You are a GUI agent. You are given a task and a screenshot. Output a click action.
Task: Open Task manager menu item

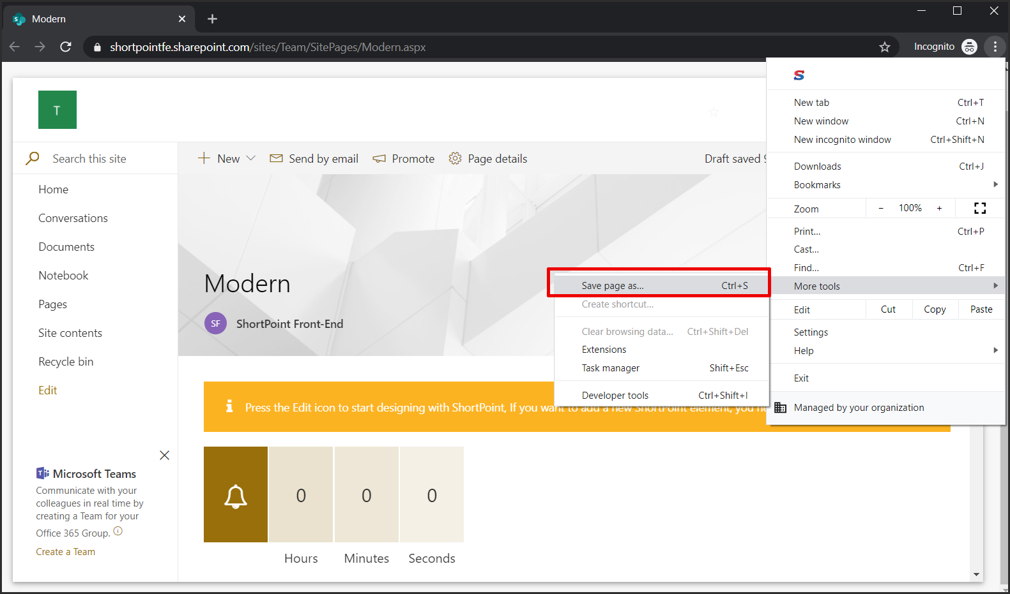(x=661, y=368)
